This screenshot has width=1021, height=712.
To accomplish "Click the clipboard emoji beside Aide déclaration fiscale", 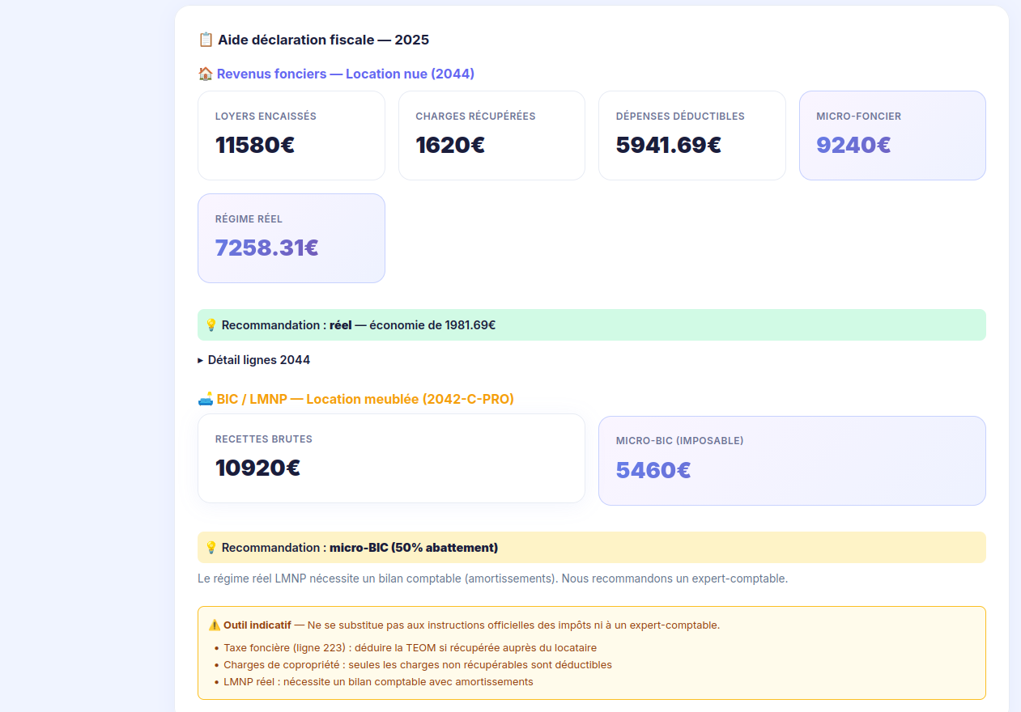I will (206, 40).
